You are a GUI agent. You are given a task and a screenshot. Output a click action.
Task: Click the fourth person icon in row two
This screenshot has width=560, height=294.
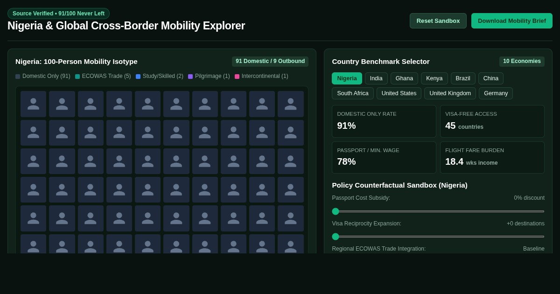coord(119,133)
